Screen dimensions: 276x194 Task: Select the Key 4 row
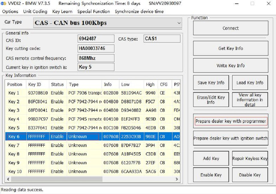pos(92,119)
